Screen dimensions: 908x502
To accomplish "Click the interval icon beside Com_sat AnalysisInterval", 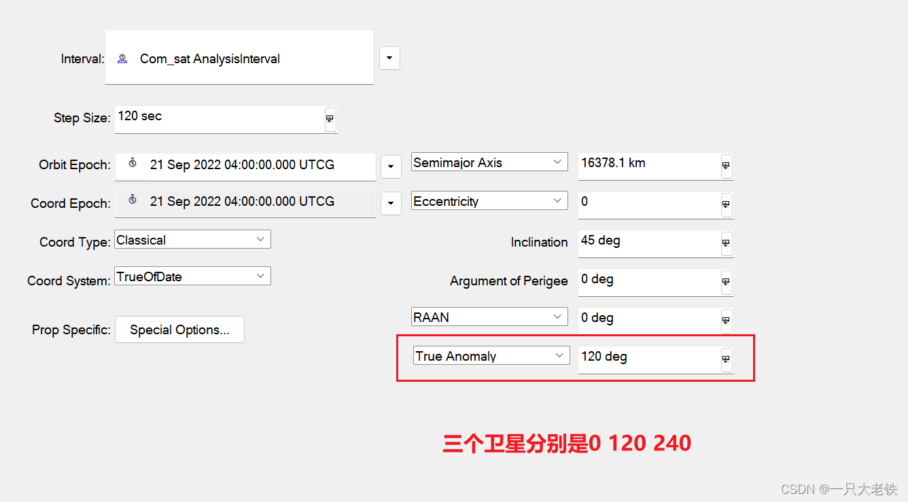I will [122, 59].
